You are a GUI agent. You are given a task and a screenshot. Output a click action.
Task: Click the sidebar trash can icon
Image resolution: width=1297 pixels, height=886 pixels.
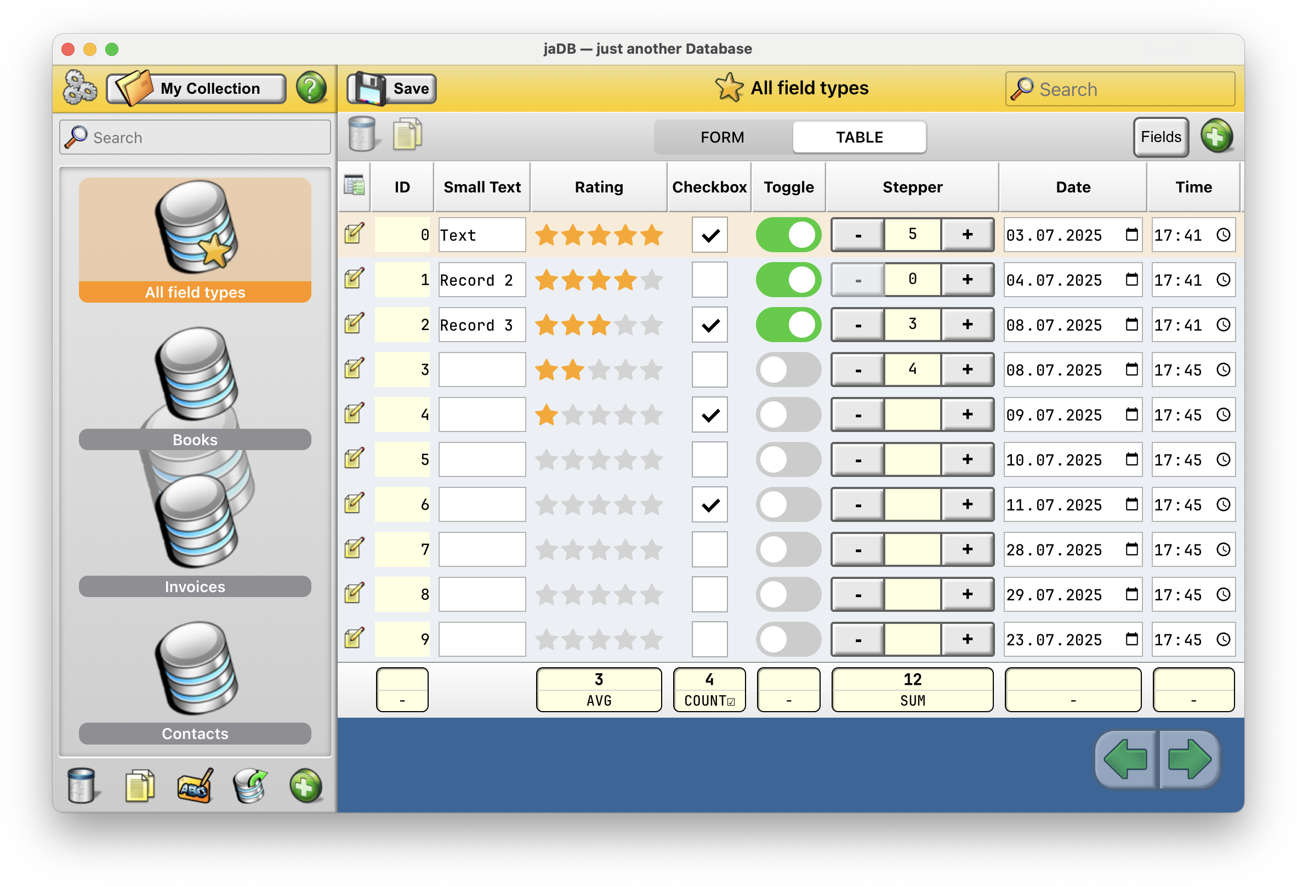click(82, 786)
